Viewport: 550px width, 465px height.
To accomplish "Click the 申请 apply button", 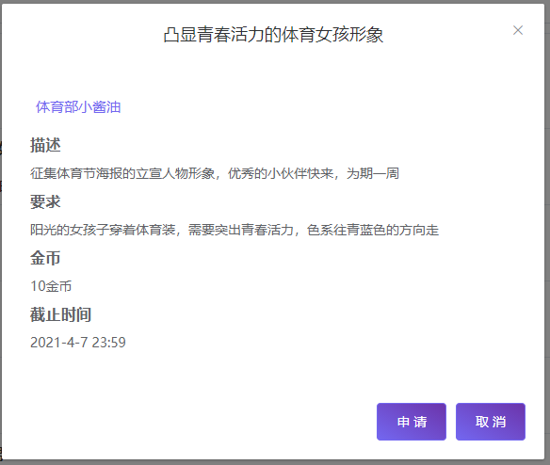I will coord(412,422).
